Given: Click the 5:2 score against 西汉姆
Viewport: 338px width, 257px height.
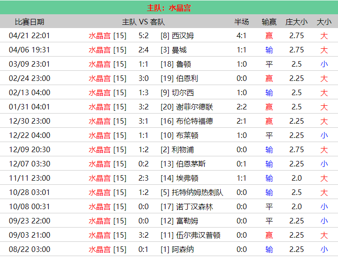Looking at the screenshot, I should (143, 35).
